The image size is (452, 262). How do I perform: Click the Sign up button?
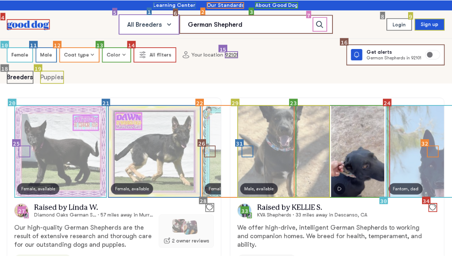click(429, 24)
